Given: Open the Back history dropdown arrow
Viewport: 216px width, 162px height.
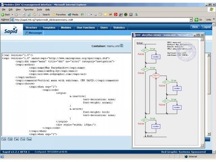Looking at the screenshot, I should pos(12,15).
